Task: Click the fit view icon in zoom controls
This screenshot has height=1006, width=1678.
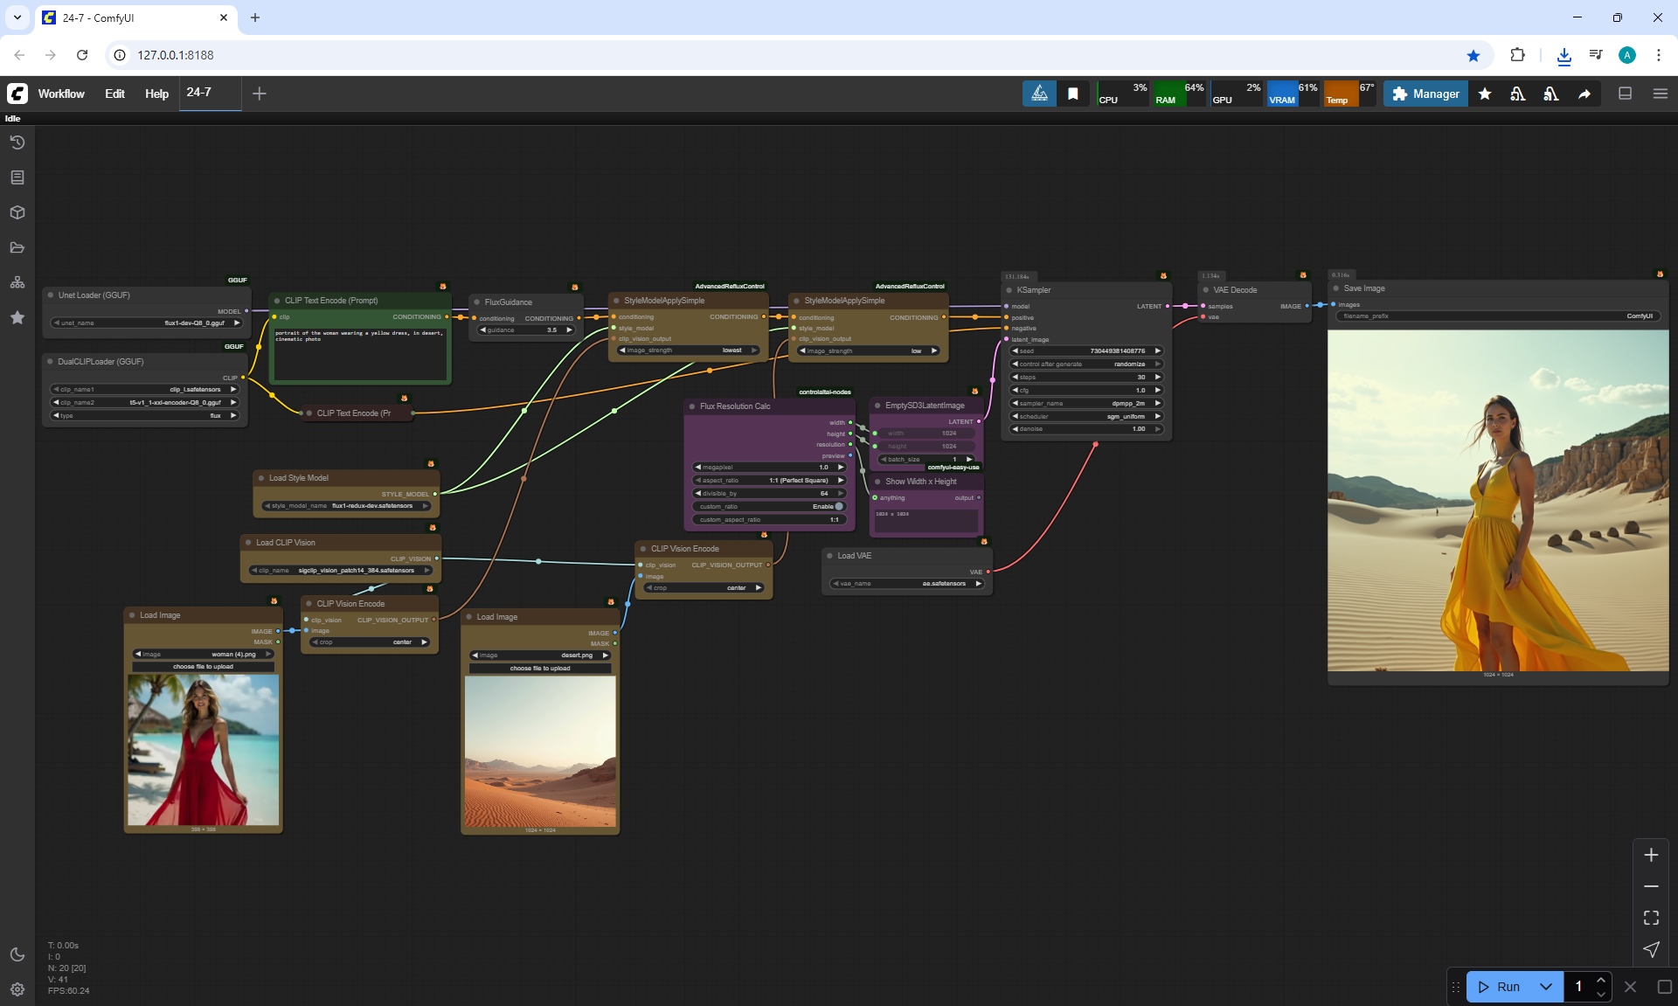Action: (x=1651, y=918)
